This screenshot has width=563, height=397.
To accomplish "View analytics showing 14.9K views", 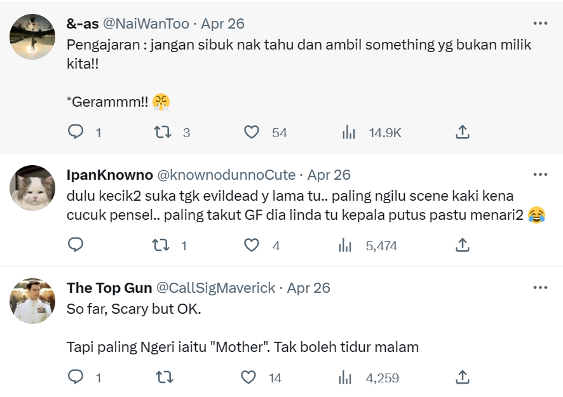I will point(349,132).
